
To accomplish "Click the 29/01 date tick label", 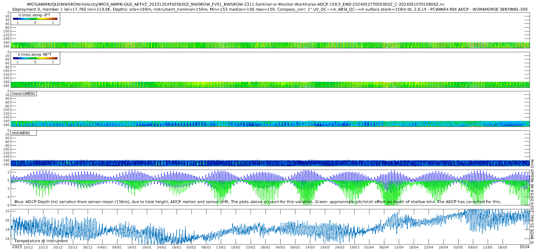I will [177, 247].
